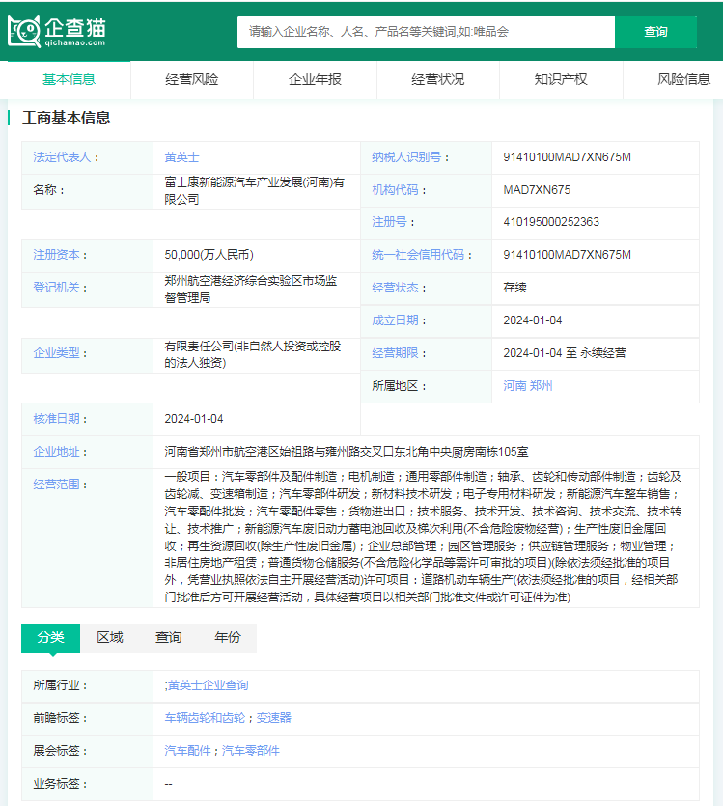The height and width of the screenshot is (806, 723).
Task: Open the 基本信息 tab
Action: [69, 80]
